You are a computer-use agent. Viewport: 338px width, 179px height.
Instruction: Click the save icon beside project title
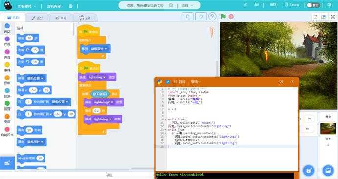tap(171, 5)
